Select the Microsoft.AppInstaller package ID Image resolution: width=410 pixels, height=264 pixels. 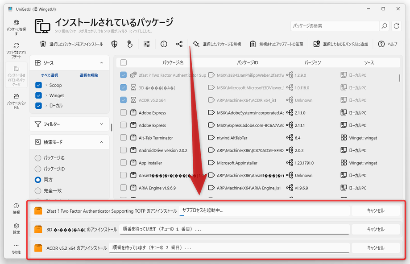[x=237, y=163]
